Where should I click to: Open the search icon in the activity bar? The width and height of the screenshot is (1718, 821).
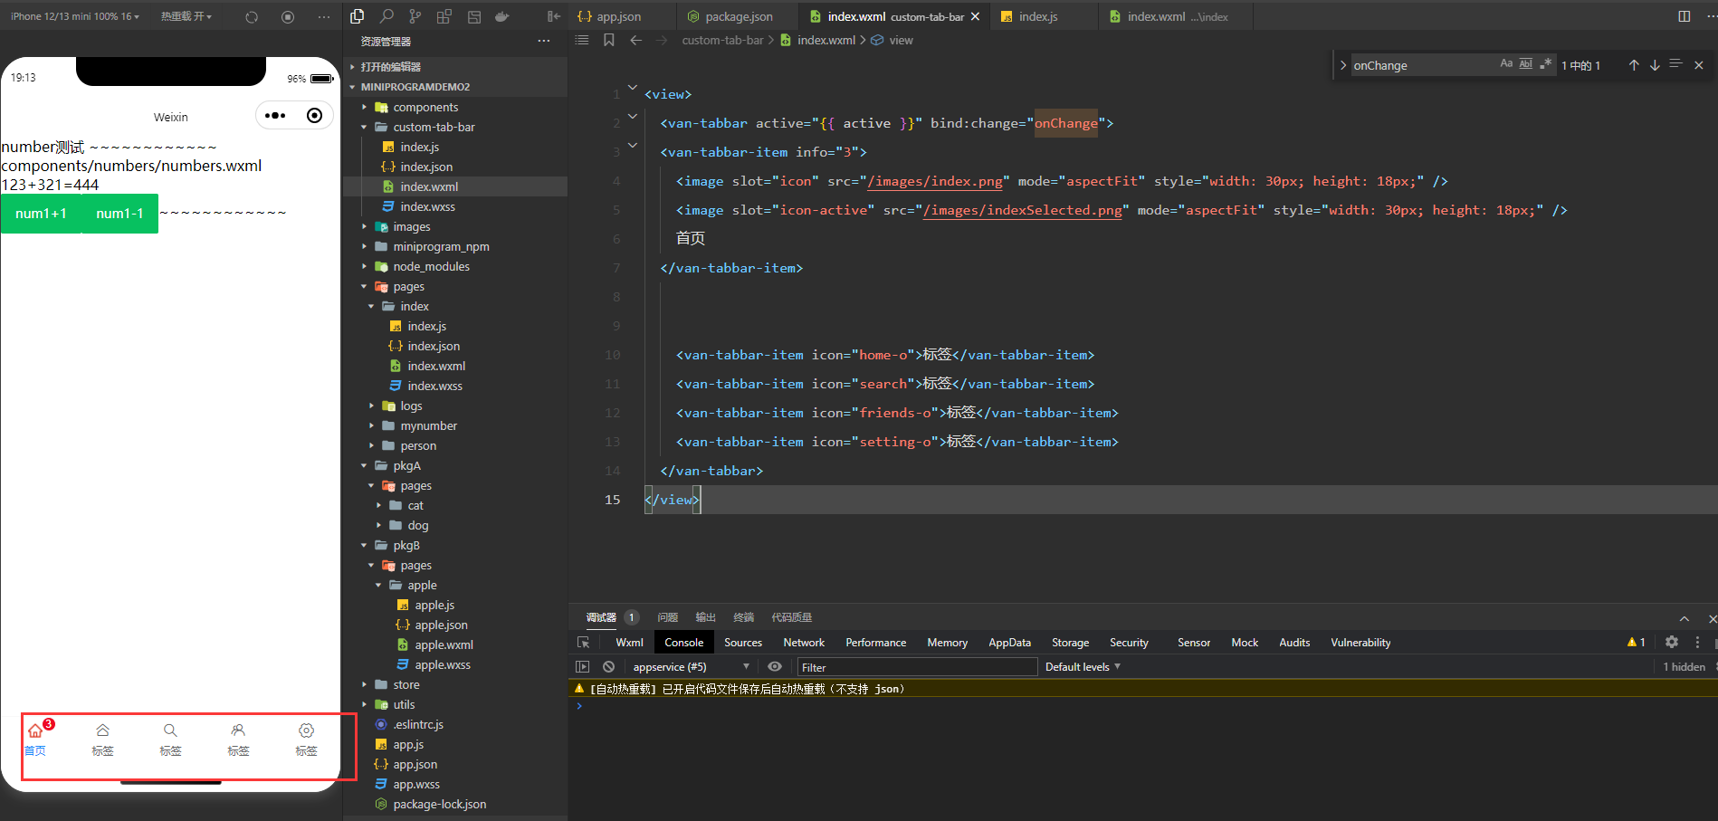387,16
